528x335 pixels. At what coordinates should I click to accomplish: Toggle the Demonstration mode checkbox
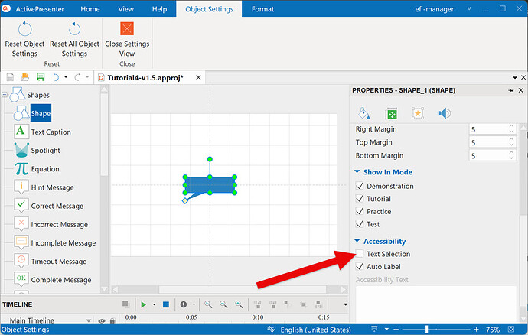coord(360,186)
